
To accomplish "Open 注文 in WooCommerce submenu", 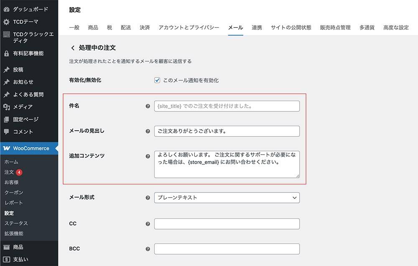I will (x=9, y=172).
